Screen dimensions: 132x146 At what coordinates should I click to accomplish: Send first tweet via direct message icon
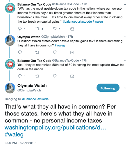72,29
